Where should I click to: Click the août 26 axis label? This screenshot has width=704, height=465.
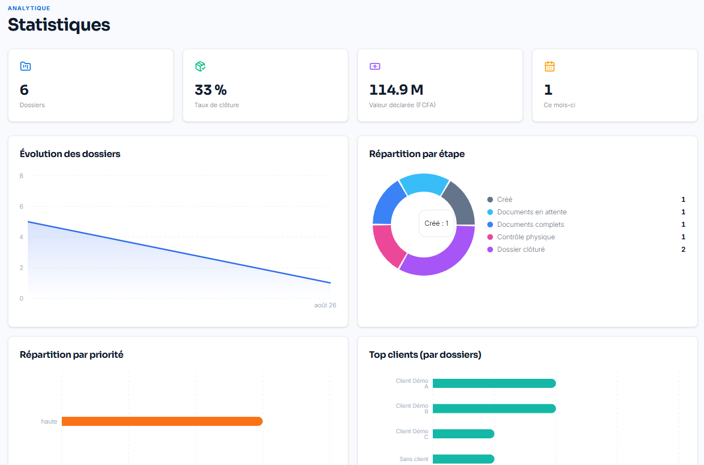click(x=325, y=305)
